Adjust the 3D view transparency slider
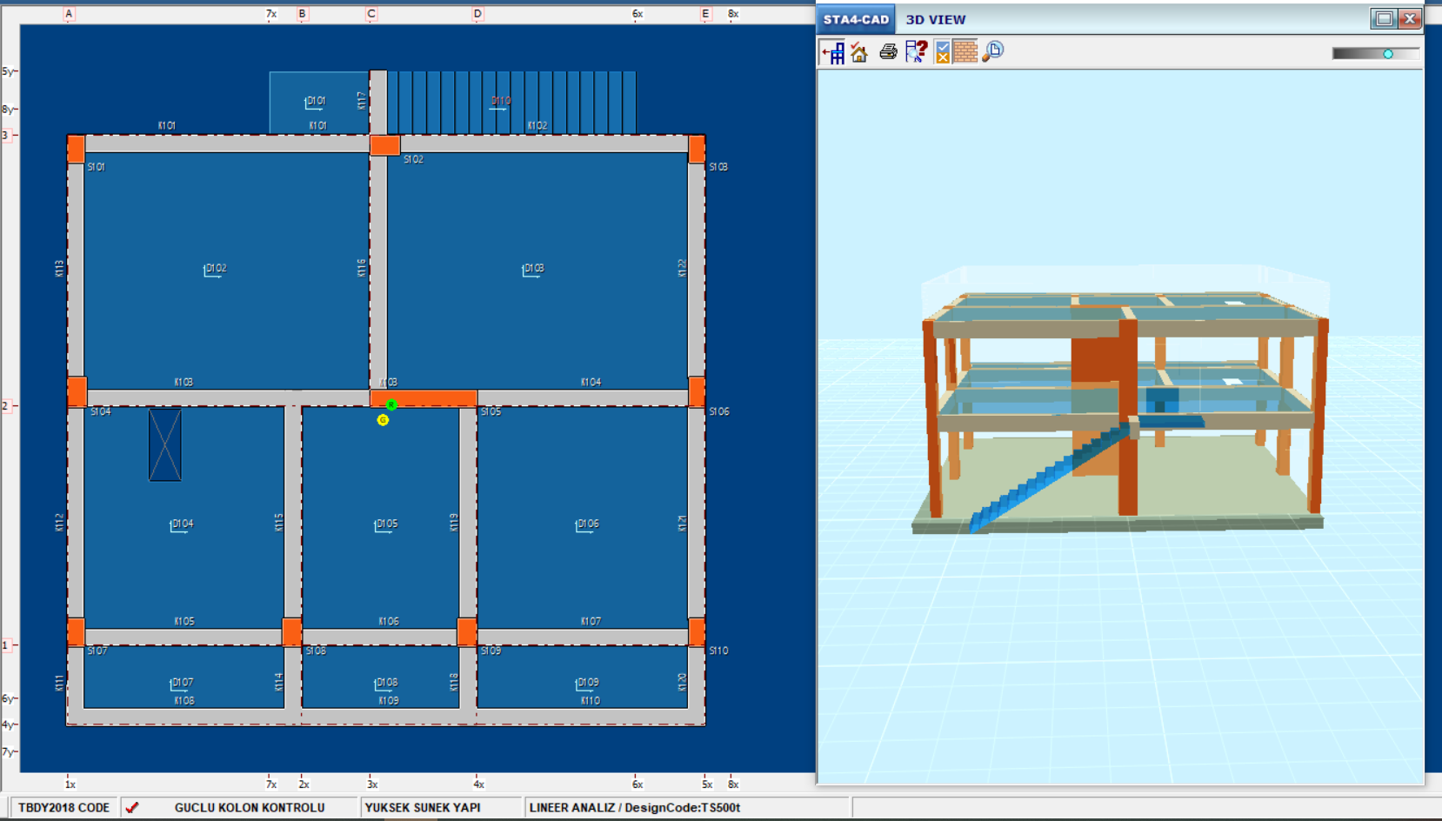Image resolution: width=1442 pixels, height=821 pixels. 1388,54
